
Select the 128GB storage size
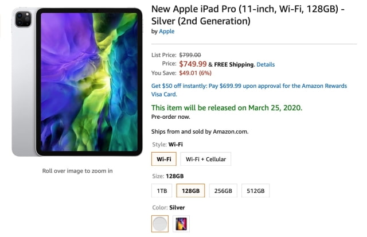coord(190,191)
